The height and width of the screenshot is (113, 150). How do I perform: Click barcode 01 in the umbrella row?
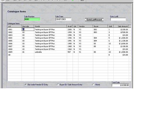[28, 52]
